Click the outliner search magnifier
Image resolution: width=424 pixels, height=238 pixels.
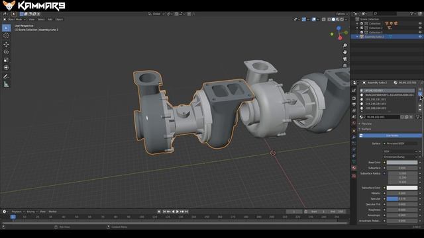coord(376,14)
